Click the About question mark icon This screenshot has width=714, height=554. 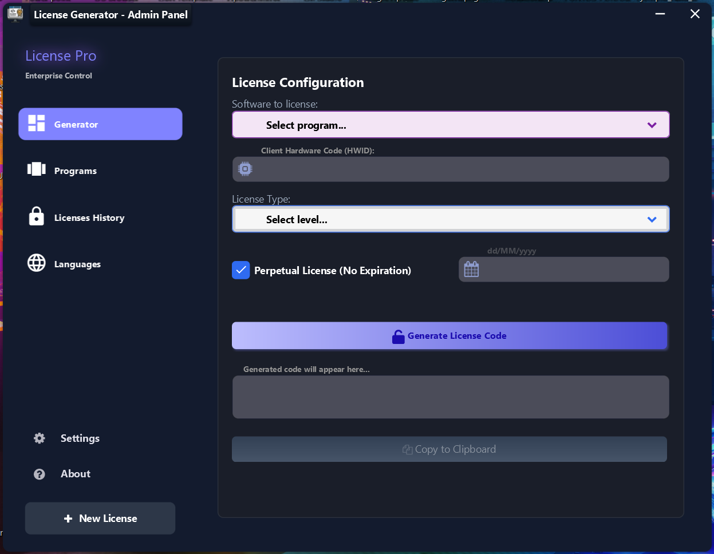(x=40, y=474)
